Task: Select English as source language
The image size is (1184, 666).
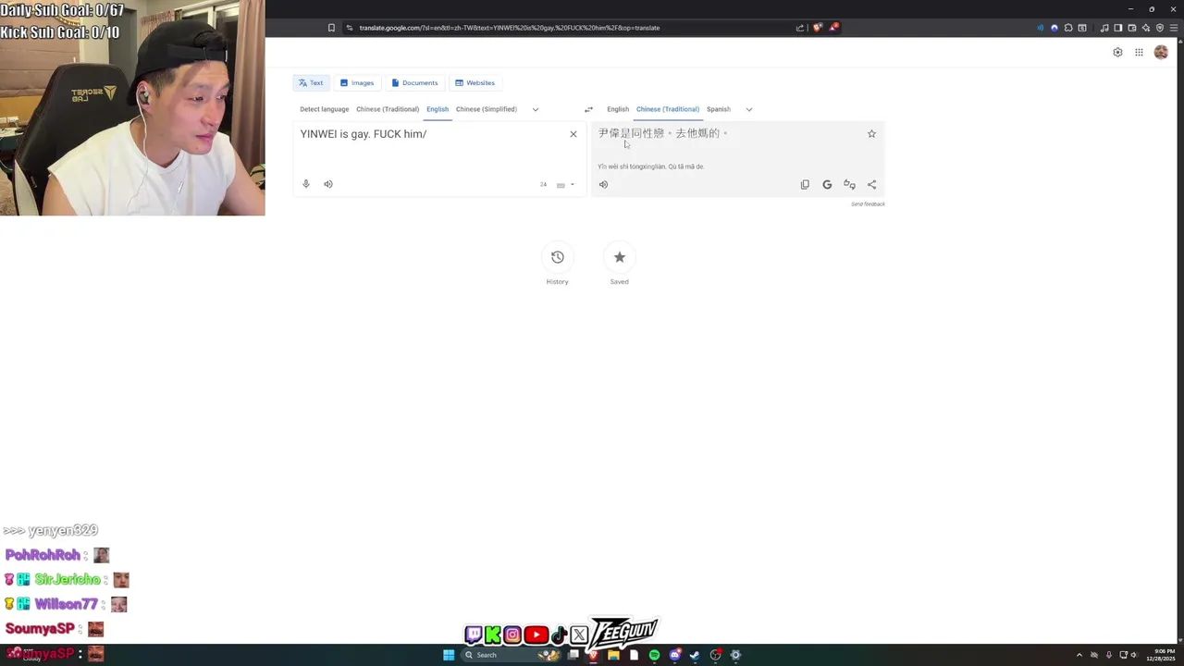Action: [x=438, y=109]
